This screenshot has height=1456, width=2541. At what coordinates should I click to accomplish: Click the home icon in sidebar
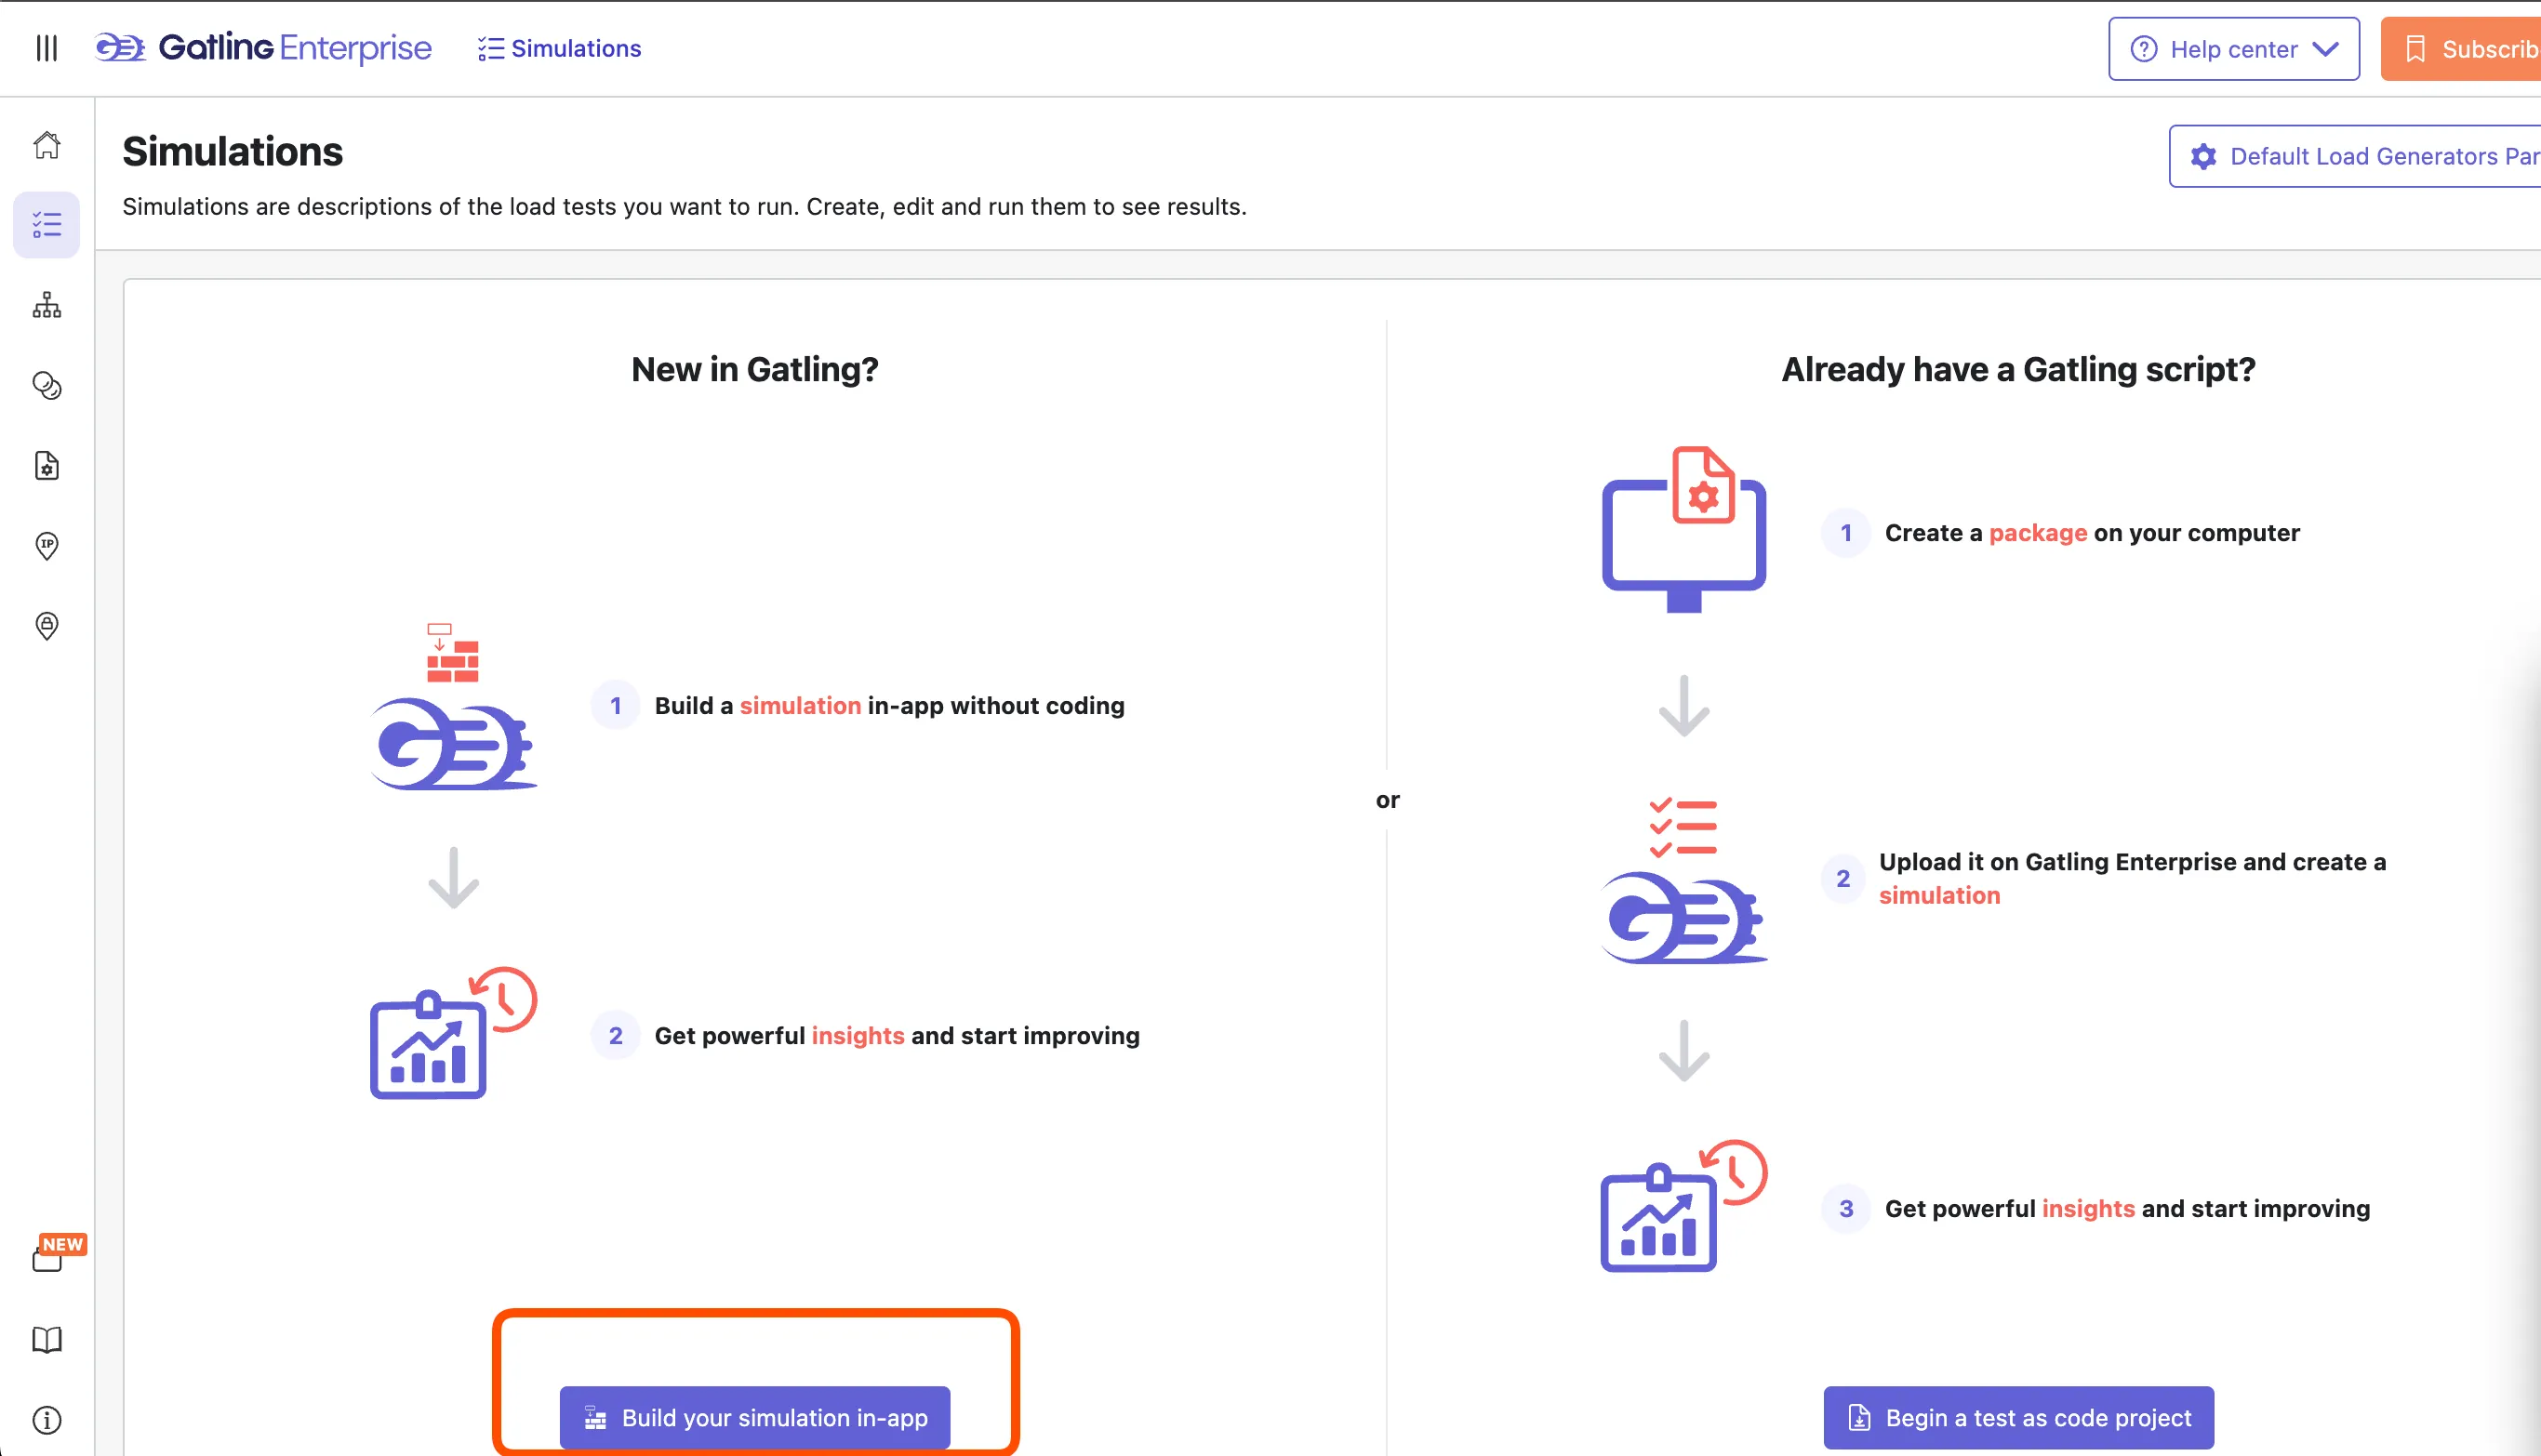47,146
